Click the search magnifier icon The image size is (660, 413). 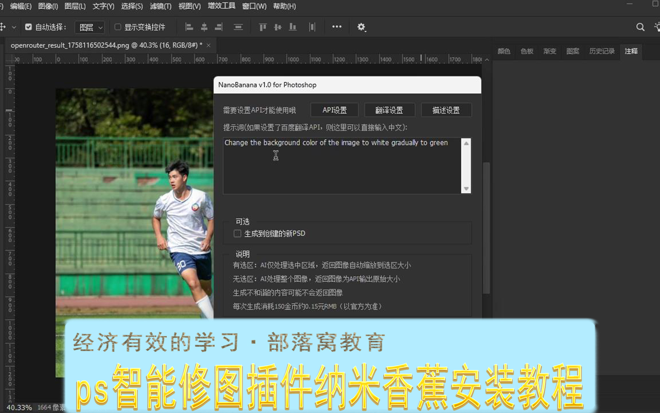(x=640, y=27)
